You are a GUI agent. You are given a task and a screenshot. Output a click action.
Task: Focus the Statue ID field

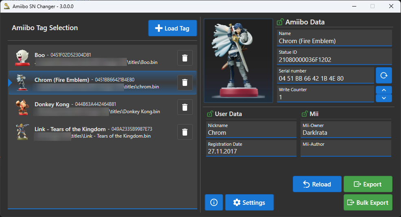[334, 57]
